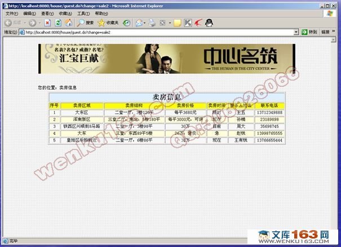Click phone number 35698745

tap(269, 126)
